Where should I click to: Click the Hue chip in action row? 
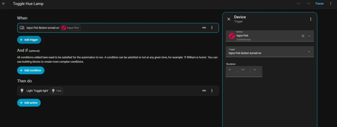tap(56, 91)
